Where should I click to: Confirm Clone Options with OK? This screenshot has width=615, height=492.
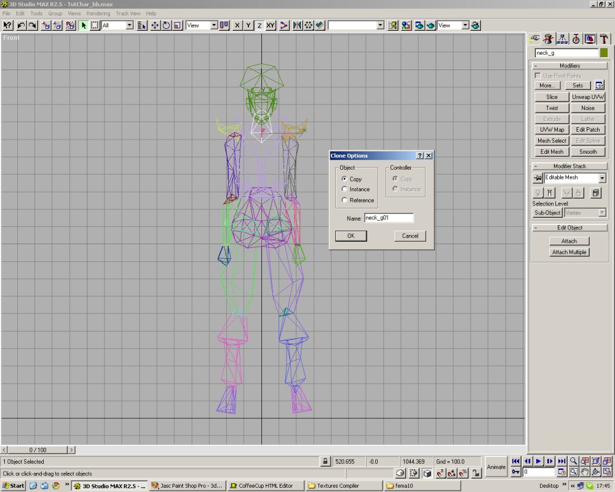[x=351, y=236]
